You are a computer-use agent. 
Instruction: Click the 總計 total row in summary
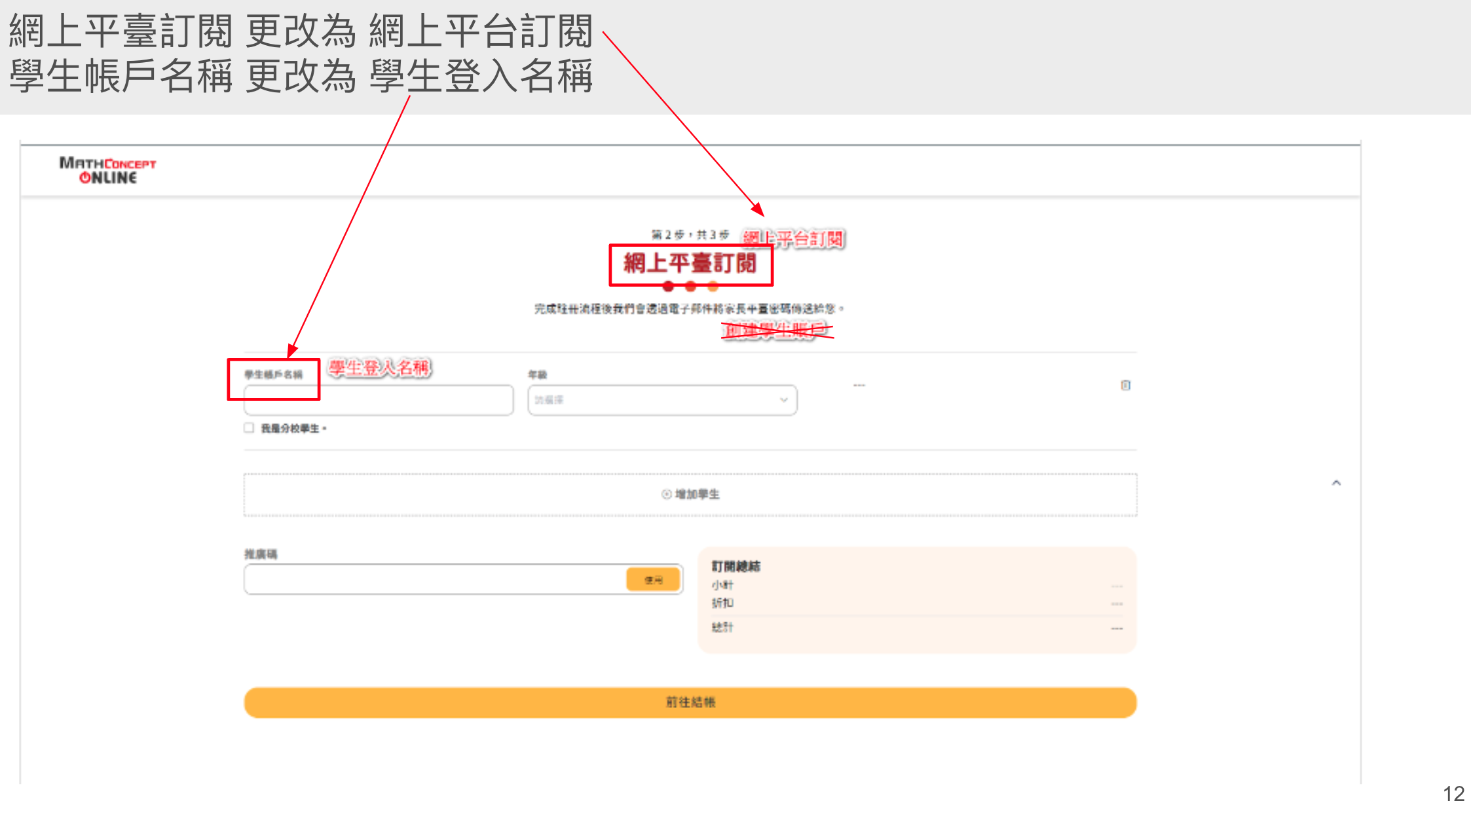722,628
